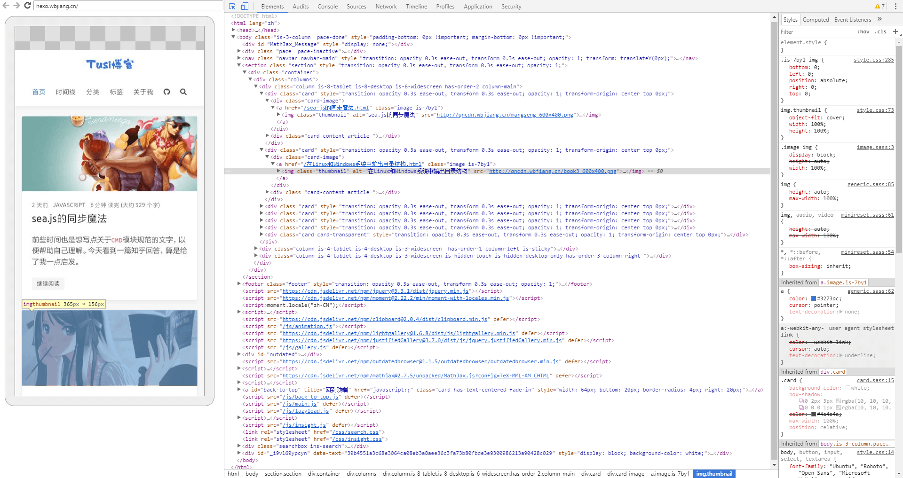
Task: Toggle the :hov element state panel
Action: (x=863, y=32)
